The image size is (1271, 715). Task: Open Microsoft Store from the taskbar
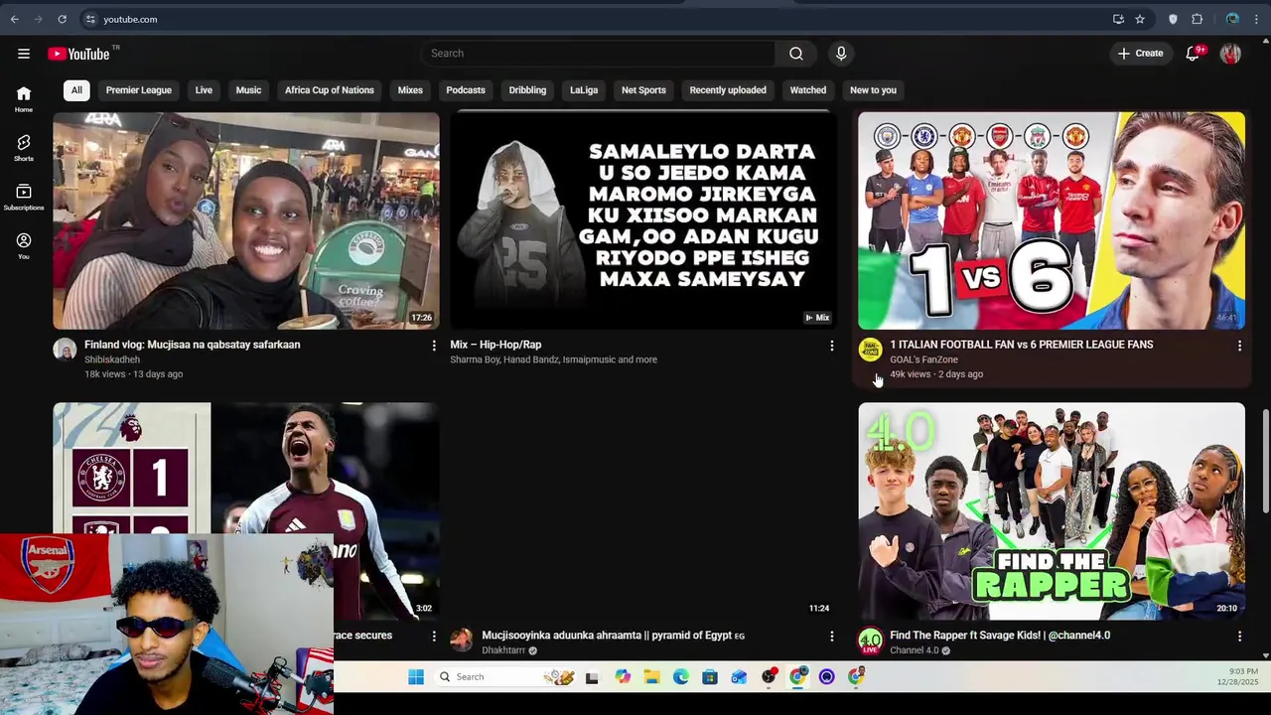click(x=709, y=677)
